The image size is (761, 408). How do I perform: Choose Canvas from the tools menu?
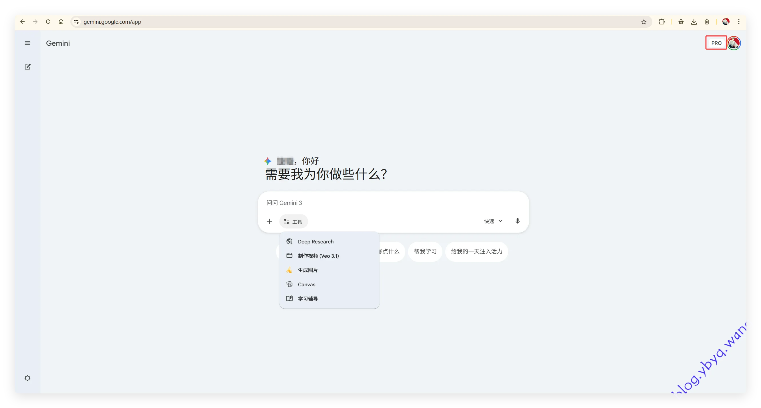[x=306, y=284]
